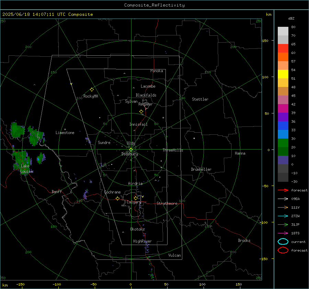Screen dimensions: 309x289
Task: Click the light gray 80 dBZ swatch
Action: (283, 31)
